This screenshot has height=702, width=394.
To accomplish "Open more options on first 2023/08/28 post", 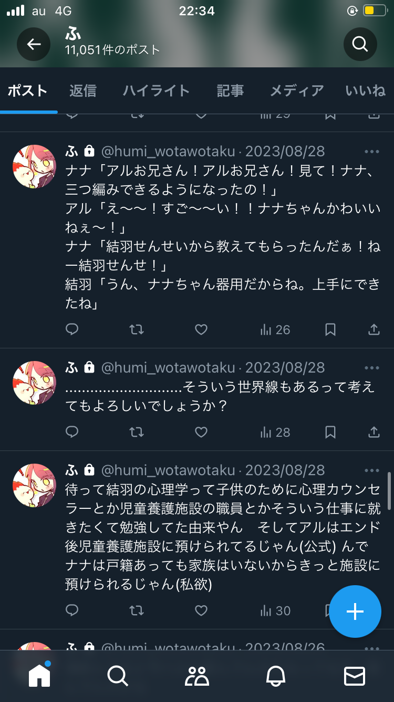I will click(x=371, y=152).
